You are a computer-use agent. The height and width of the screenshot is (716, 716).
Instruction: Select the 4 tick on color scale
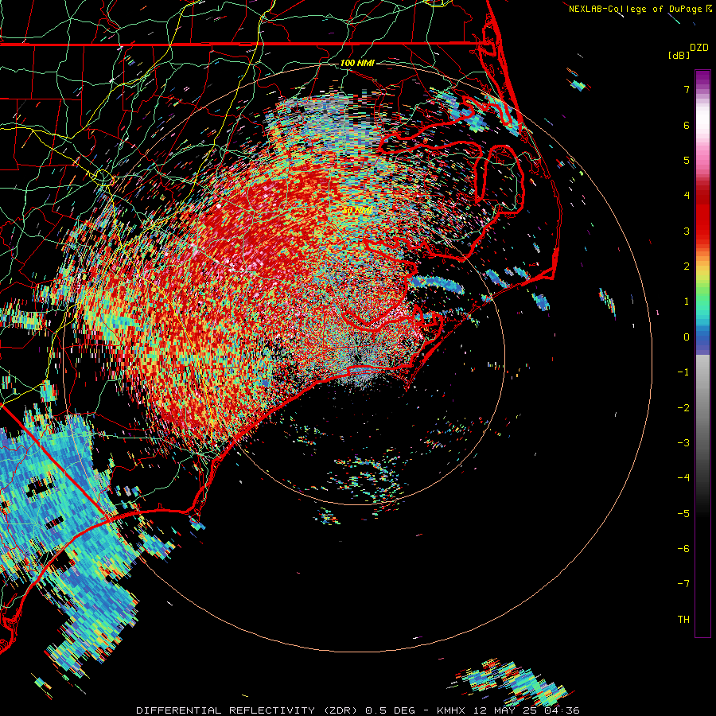687,196
